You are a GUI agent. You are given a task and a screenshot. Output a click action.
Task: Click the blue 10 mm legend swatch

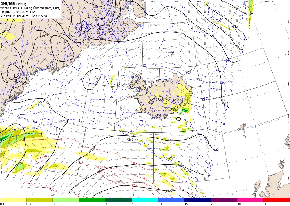(x=171, y=200)
